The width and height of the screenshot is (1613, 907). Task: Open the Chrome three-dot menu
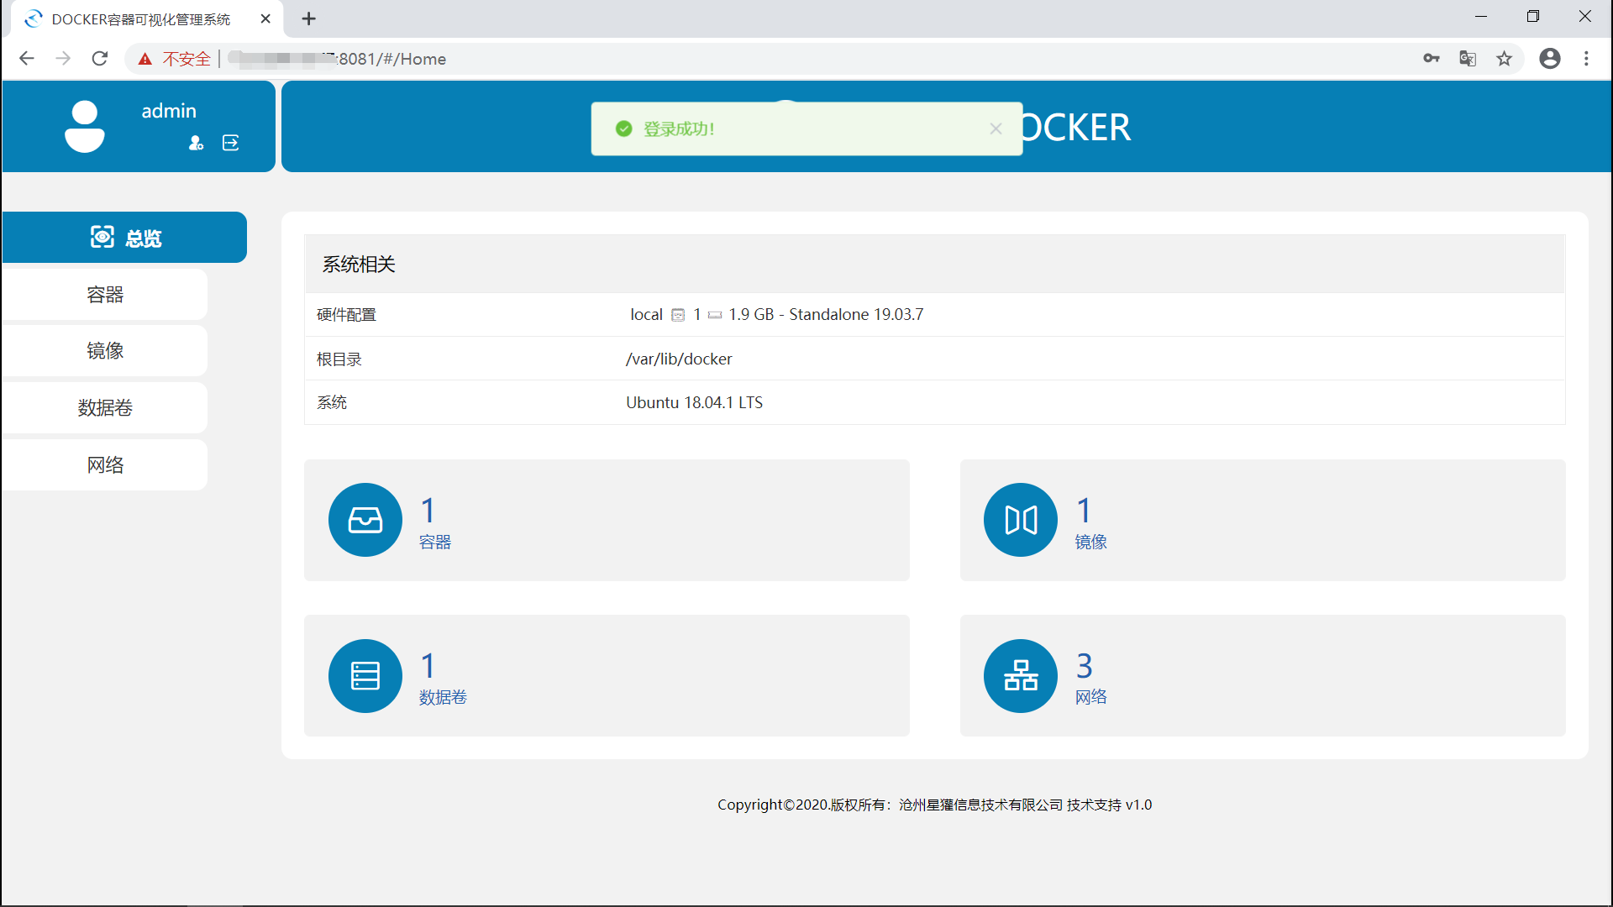pyautogui.click(x=1586, y=58)
